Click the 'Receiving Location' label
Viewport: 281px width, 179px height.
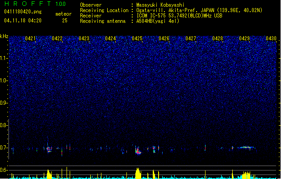tap(104, 10)
